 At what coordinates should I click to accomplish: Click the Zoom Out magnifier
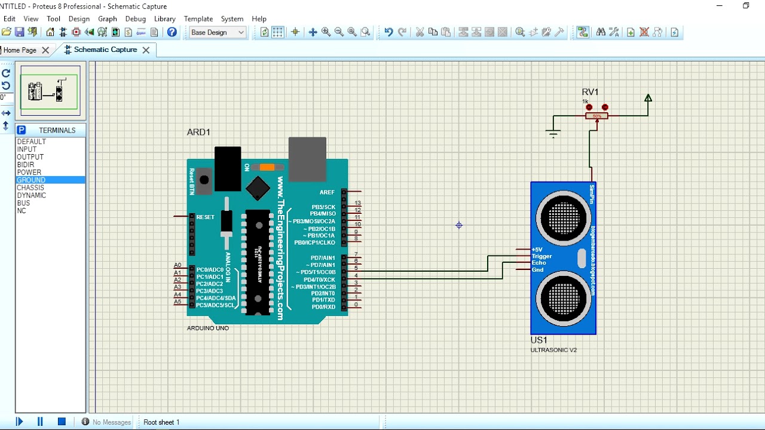pyautogui.click(x=339, y=32)
